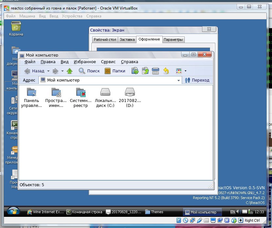272x228 pixels.
Task: Click VirtualBox network adapters indicator
Action: 192,220
